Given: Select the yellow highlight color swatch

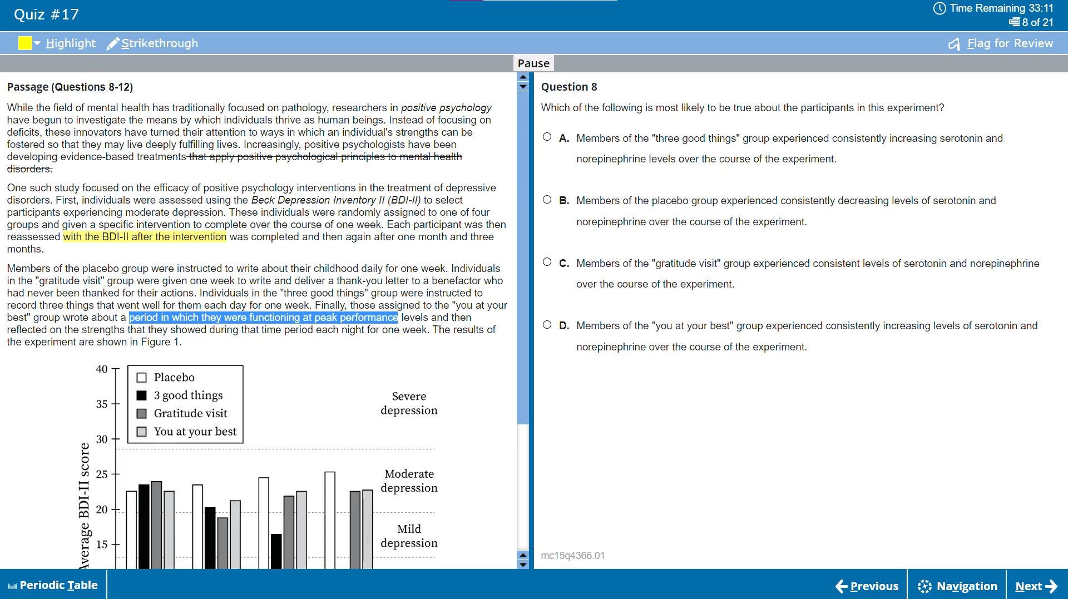Looking at the screenshot, I should coord(26,43).
